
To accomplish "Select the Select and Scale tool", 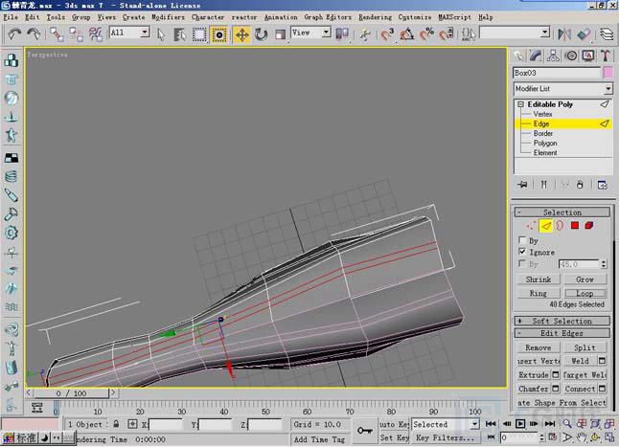I will point(280,34).
